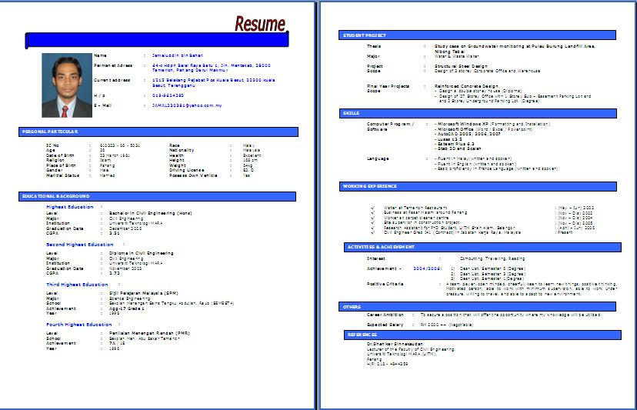Viewport: 637px width, 410px height.
Task: Click the checkmark beside Worker at carpet cleaner centre
Action: pyautogui.click(x=372, y=218)
